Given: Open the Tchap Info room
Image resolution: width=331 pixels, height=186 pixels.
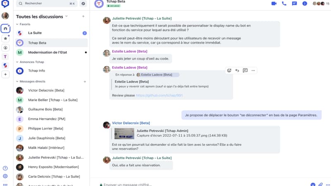Looking at the screenshot, I should pos(51,71).
